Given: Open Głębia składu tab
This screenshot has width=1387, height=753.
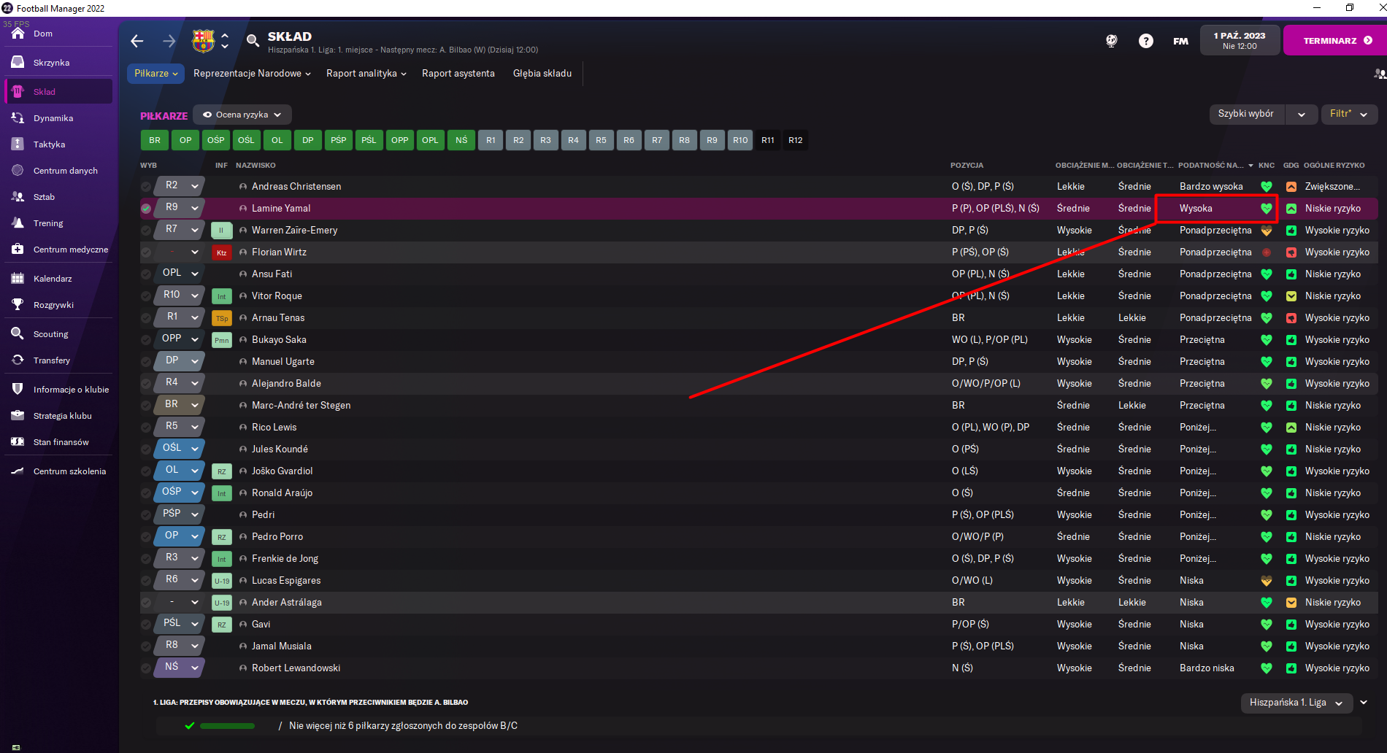Looking at the screenshot, I should click(542, 74).
